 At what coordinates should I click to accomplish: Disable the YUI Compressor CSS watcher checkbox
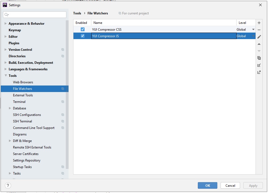coord(83,29)
